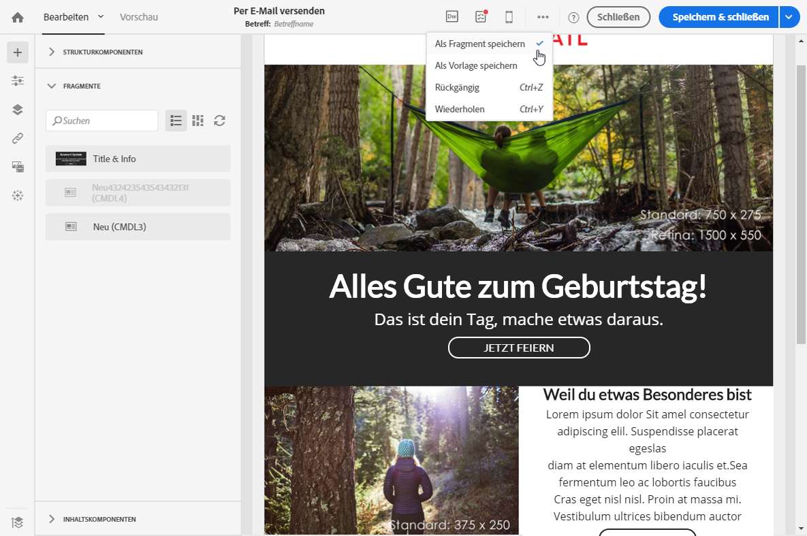Select the hammock forest hero image
The height and width of the screenshot is (536, 807).
pyautogui.click(x=518, y=158)
